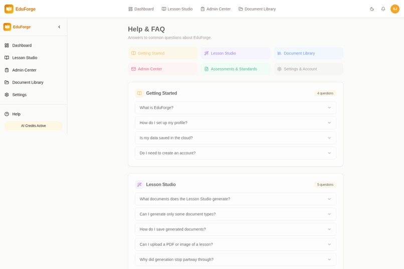Click the Settings gear icon in sidebar

coord(7,95)
